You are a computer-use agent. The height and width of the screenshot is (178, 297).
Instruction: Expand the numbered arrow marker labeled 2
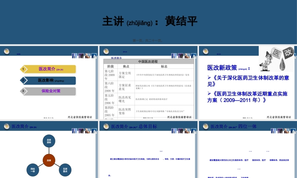[24, 80]
